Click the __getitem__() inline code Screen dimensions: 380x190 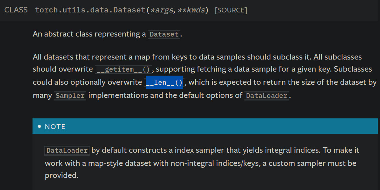point(123,69)
